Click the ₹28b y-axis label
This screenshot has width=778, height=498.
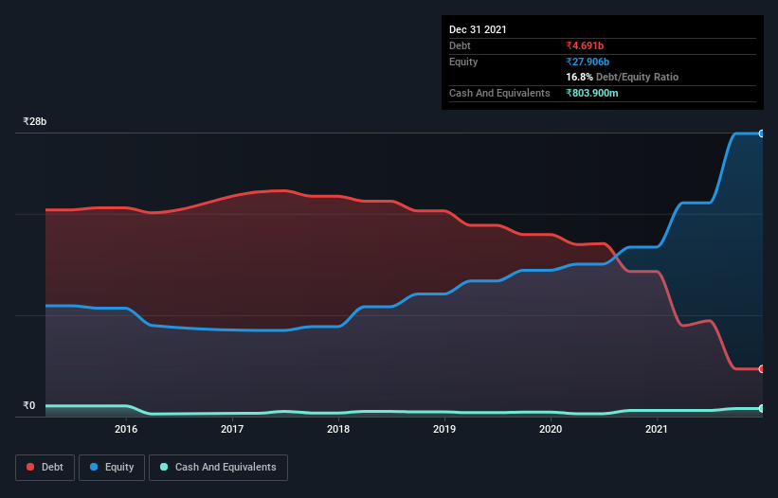click(35, 121)
